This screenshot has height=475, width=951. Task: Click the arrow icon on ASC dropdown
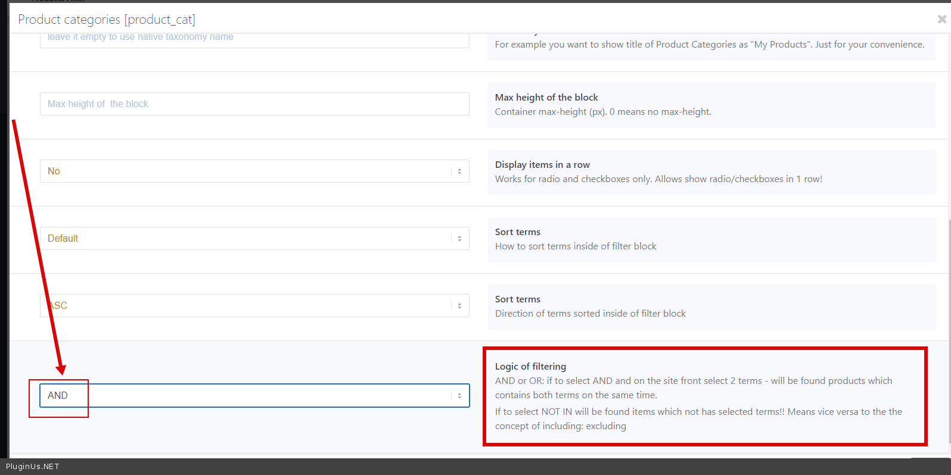point(459,306)
